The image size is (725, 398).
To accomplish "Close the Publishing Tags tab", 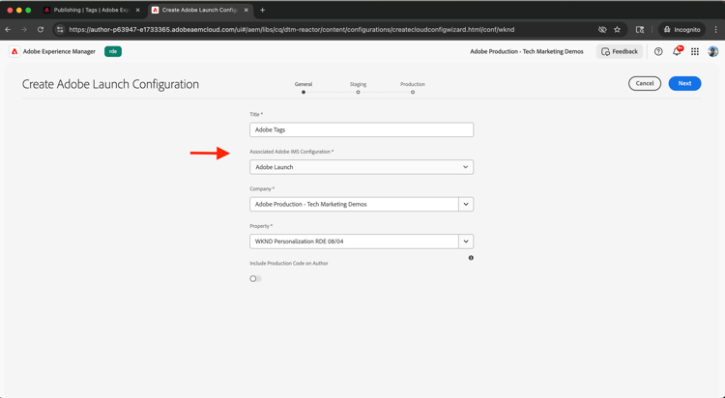I will [138, 11].
